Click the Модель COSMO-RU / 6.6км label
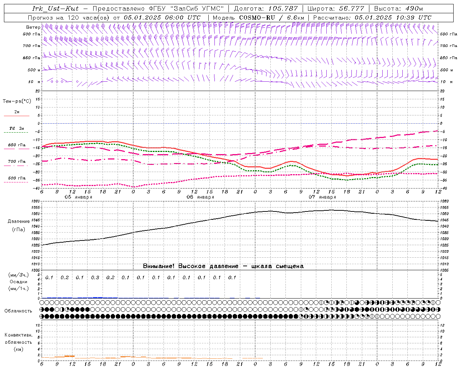 pyautogui.click(x=258, y=18)
